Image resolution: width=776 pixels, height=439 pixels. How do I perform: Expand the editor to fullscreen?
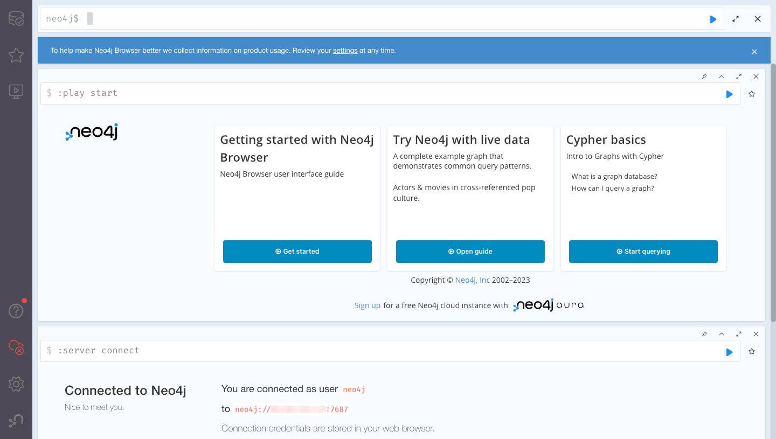point(735,19)
